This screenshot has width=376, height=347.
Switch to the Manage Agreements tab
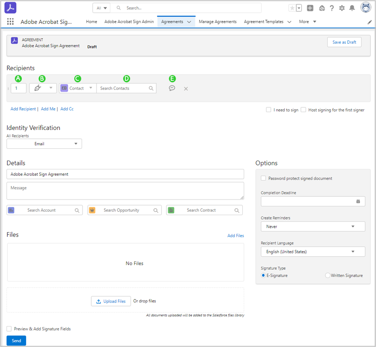217,22
